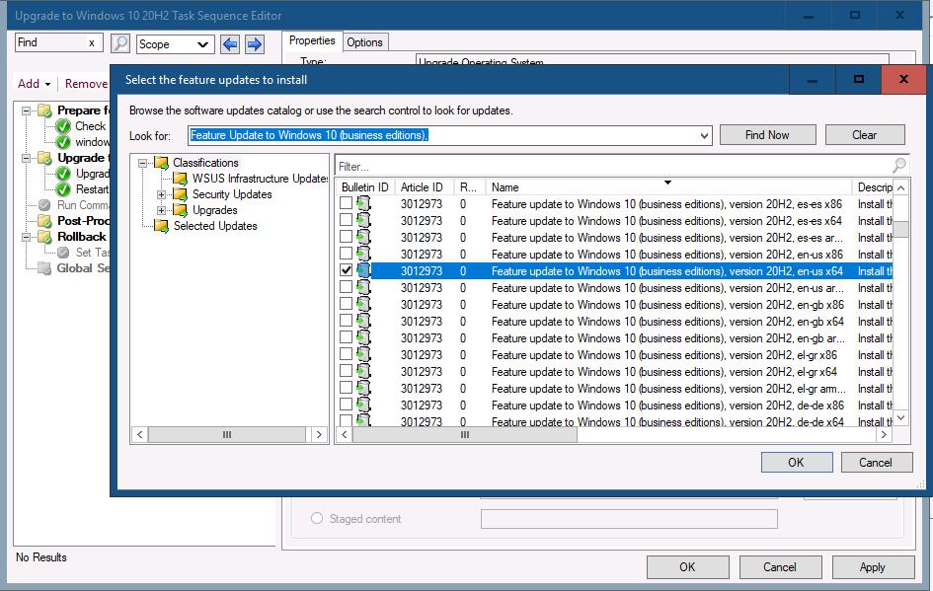Click update icon of 20H2 es-es x86 row
The height and width of the screenshot is (591, 933).
(x=363, y=204)
